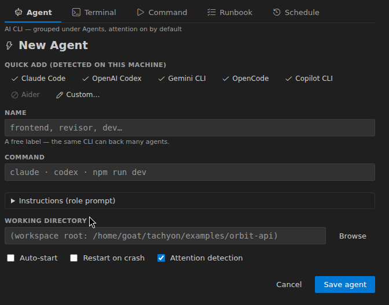Click the Quick Add section heading
The image size is (389, 305).
coord(85,65)
